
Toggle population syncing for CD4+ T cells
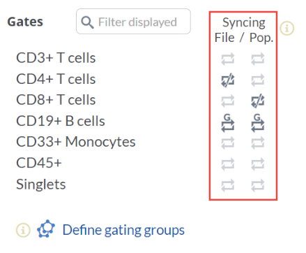[258, 80]
